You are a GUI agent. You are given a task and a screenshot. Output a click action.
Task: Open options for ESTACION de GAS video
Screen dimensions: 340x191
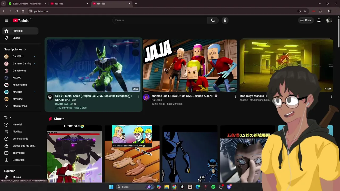point(235,96)
